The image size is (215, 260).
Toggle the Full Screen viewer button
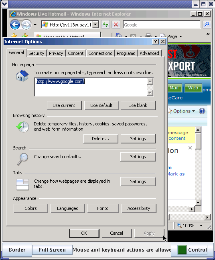[52, 250]
